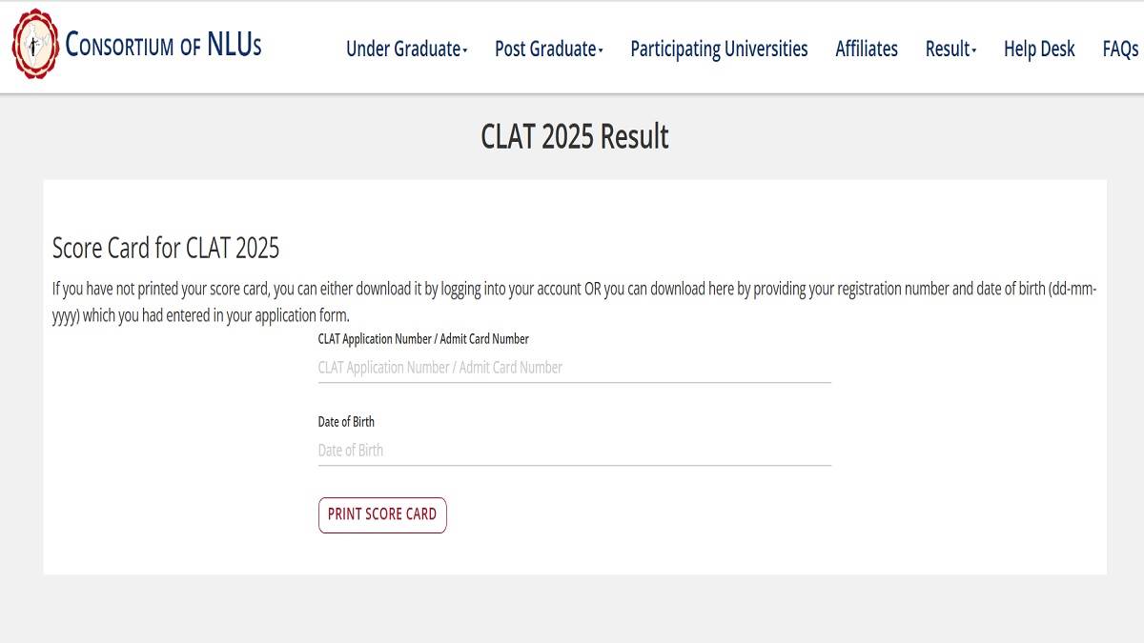Open the Affiliates navigation item
Viewport: 1144px width, 643px height.
coord(867,49)
